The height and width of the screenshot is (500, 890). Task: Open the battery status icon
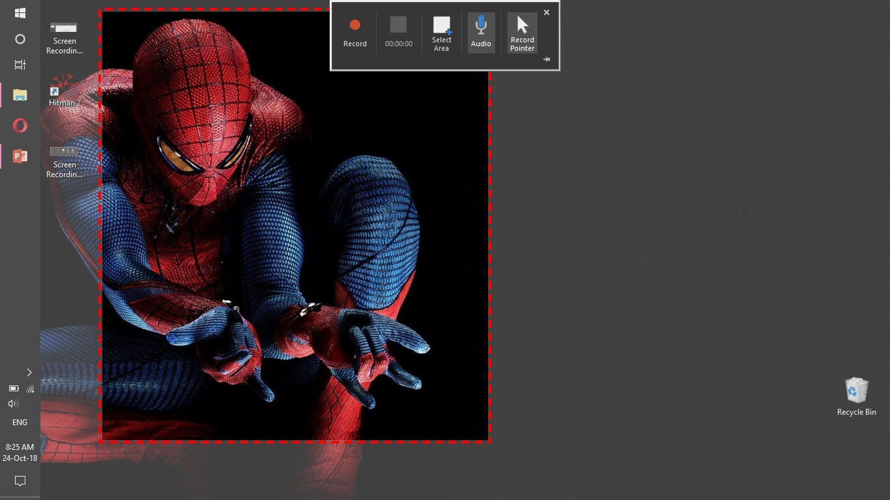[x=13, y=389]
